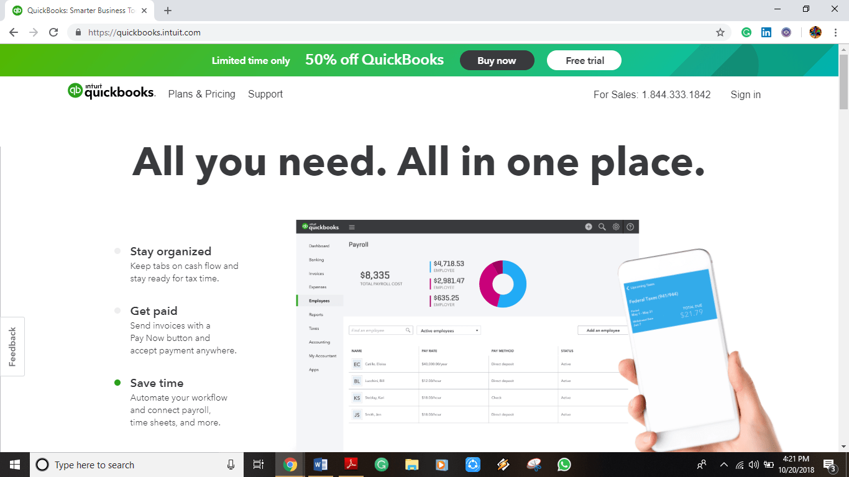Open Plans & Pricing menu

[x=202, y=94]
